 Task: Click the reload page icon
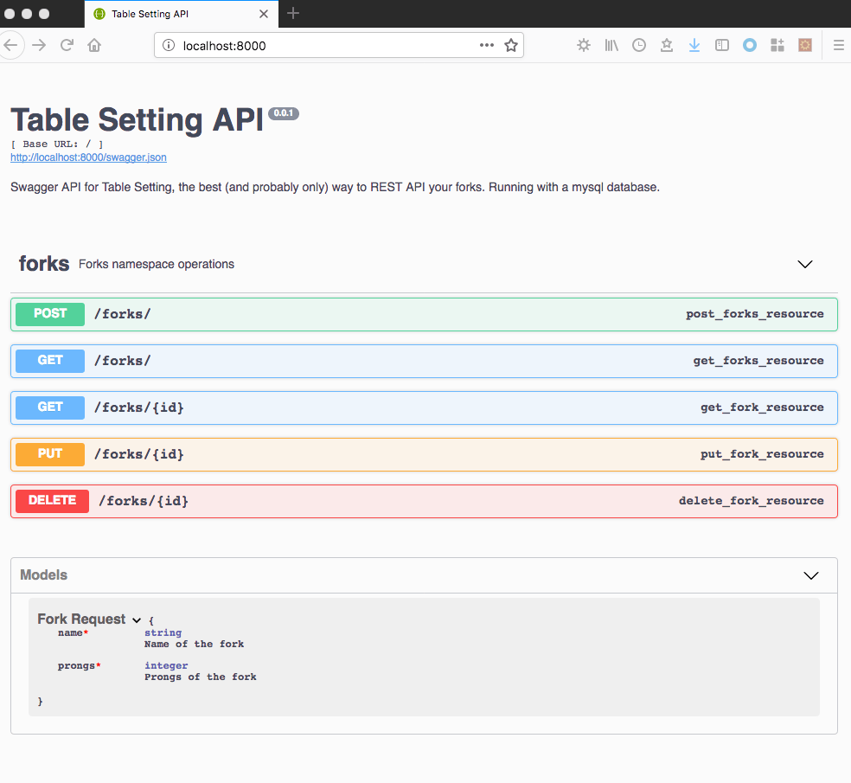[67, 45]
